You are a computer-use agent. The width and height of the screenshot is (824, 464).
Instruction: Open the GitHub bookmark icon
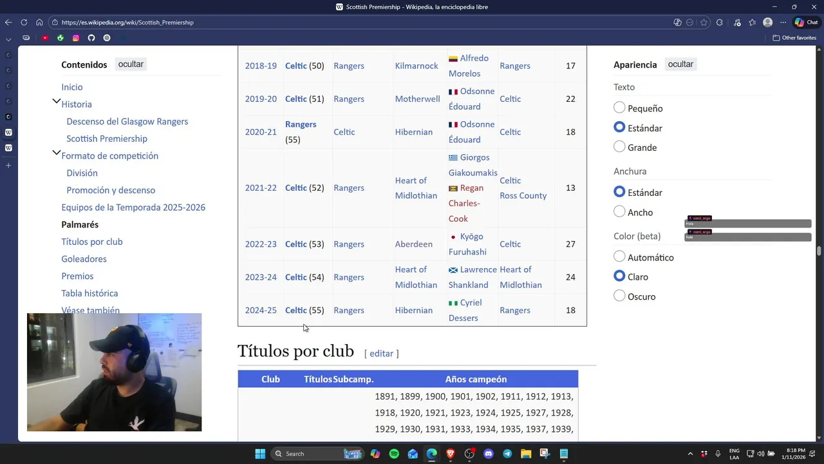coord(91,38)
